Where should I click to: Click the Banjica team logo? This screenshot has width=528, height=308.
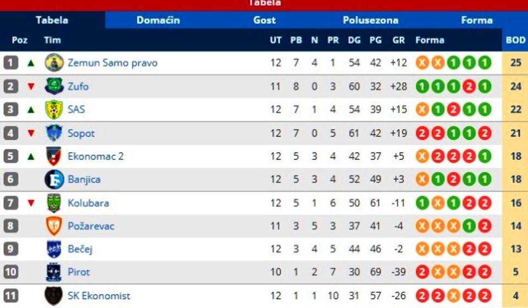[x=54, y=179]
